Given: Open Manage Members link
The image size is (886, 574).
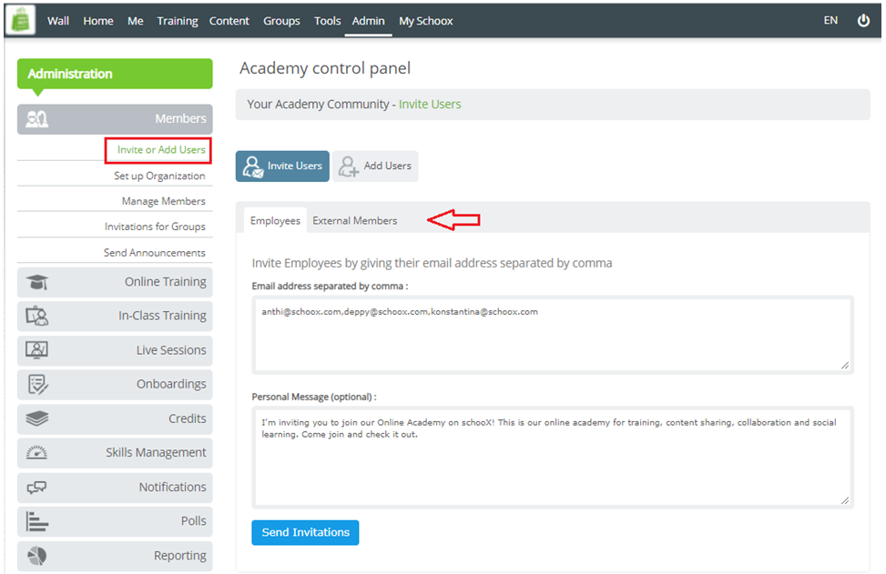Looking at the screenshot, I should click(163, 201).
